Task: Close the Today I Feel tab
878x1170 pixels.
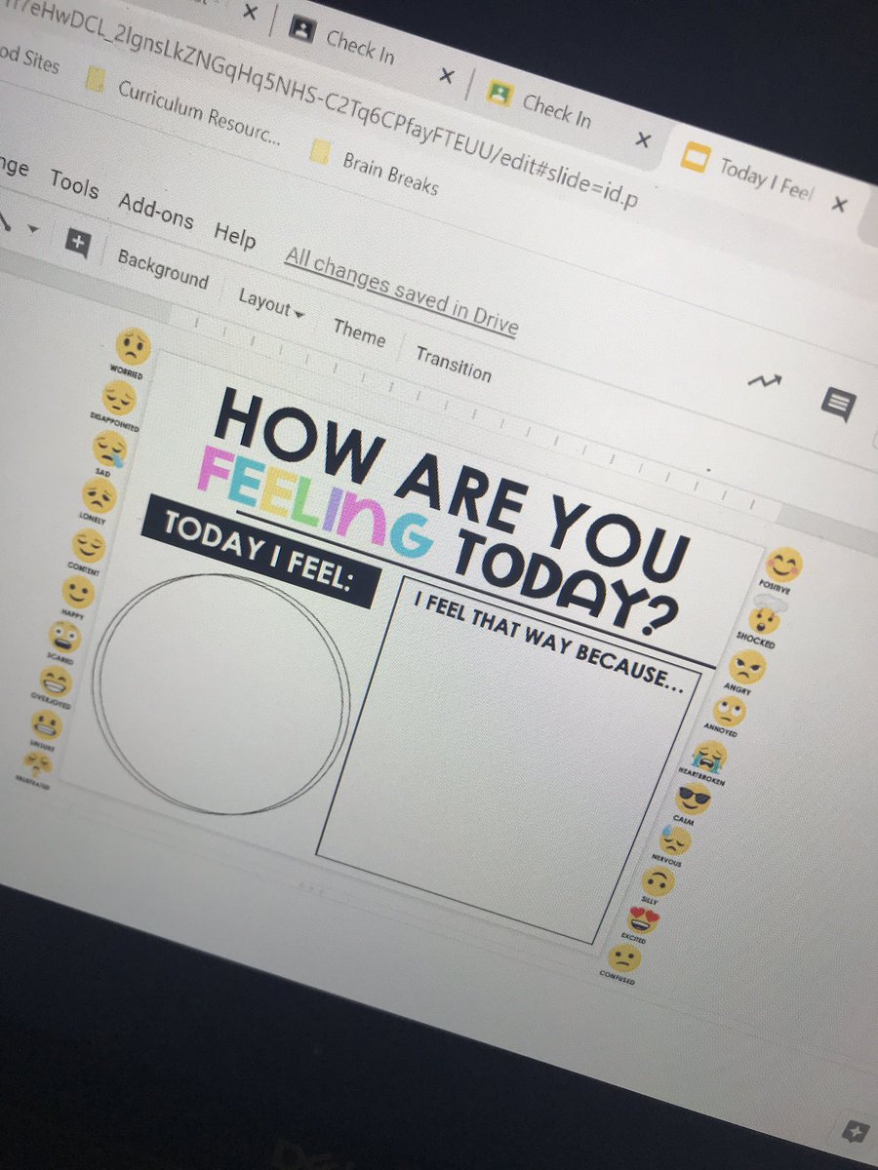Action: [x=839, y=206]
